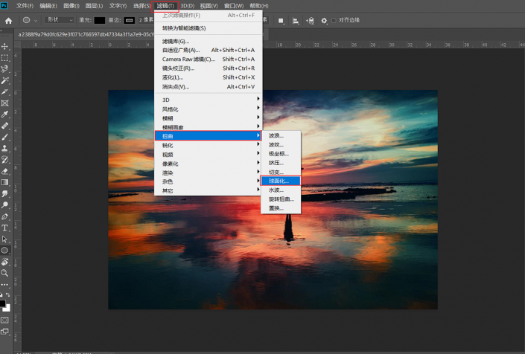Click 转换为智能滤镜 menu entry
Image resolution: width=525 pixels, height=354 pixels.
pyautogui.click(x=184, y=28)
